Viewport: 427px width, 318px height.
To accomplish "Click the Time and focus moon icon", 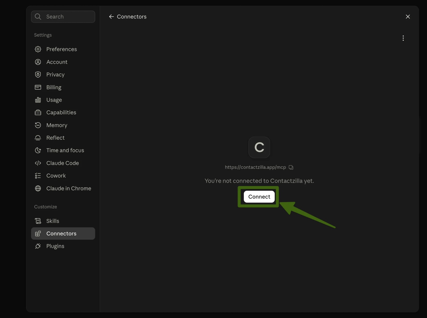I will [38, 150].
